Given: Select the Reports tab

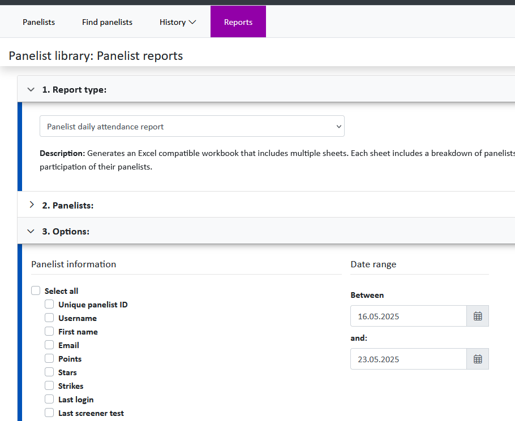Looking at the screenshot, I should coord(238,21).
